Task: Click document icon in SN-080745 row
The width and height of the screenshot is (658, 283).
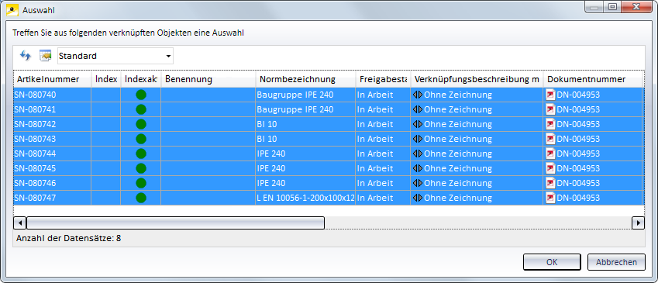Action: tap(550, 168)
